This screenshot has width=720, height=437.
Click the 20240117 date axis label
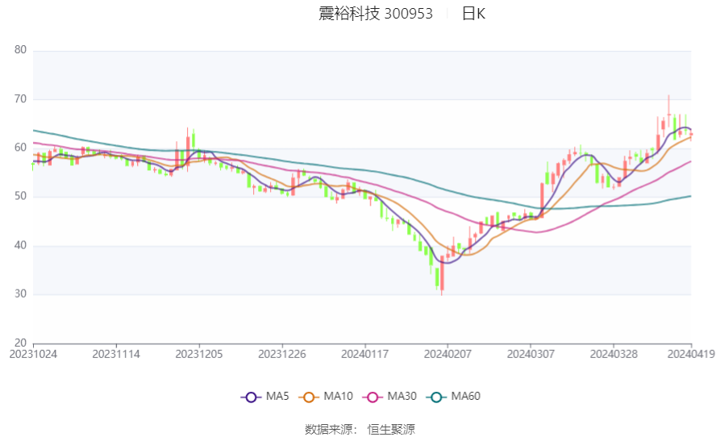364,355
